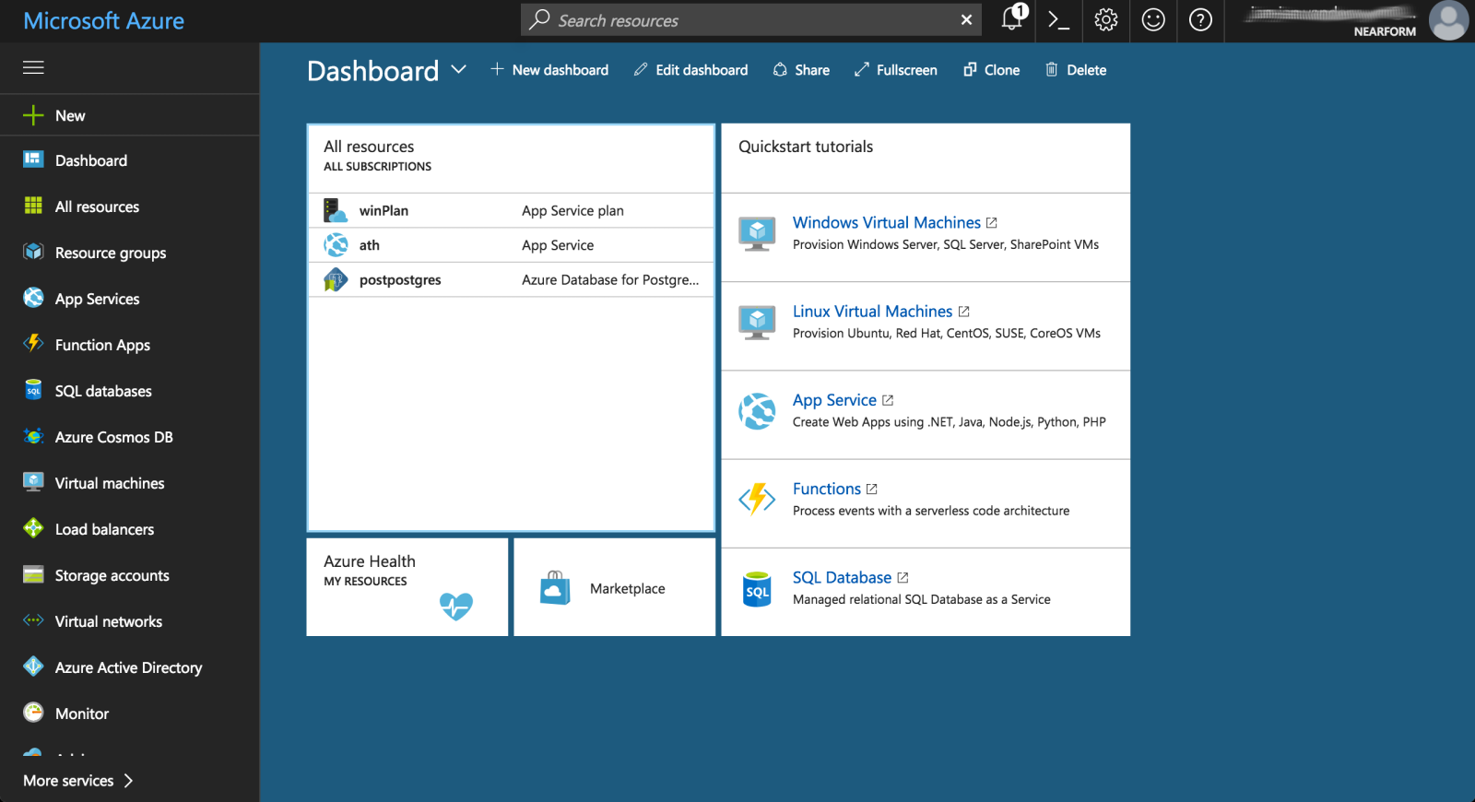Viewport: 1475px width, 802px height.
Task: Click the Microsoft Azure logo text
Action: pyautogui.click(x=104, y=20)
